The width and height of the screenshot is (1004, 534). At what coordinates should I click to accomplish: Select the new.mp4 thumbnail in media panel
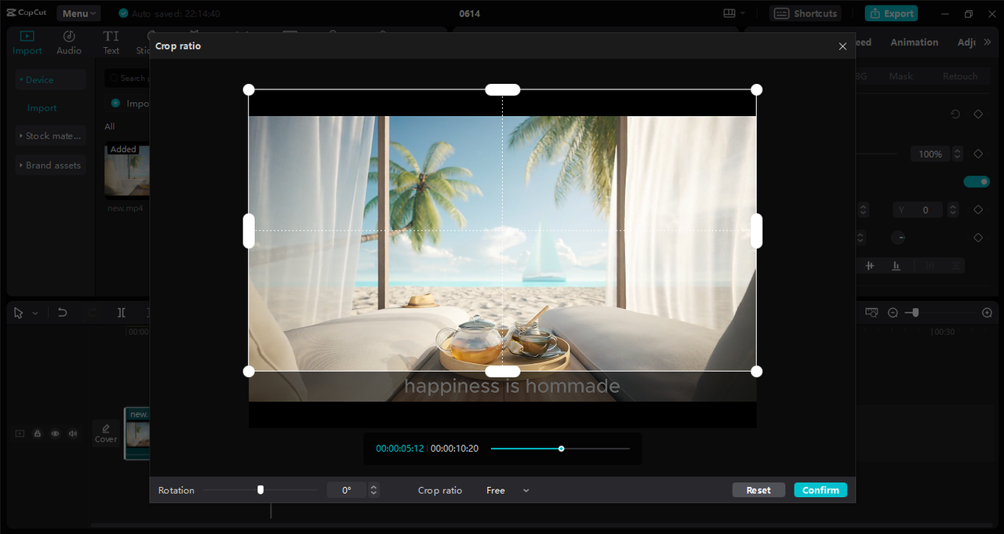click(x=126, y=170)
